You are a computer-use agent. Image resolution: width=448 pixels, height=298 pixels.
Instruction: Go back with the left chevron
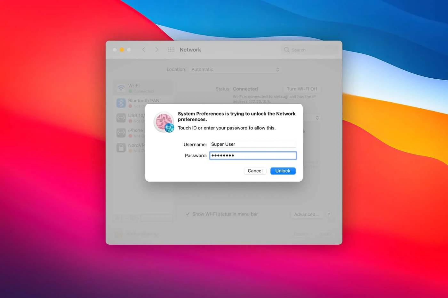click(x=144, y=50)
